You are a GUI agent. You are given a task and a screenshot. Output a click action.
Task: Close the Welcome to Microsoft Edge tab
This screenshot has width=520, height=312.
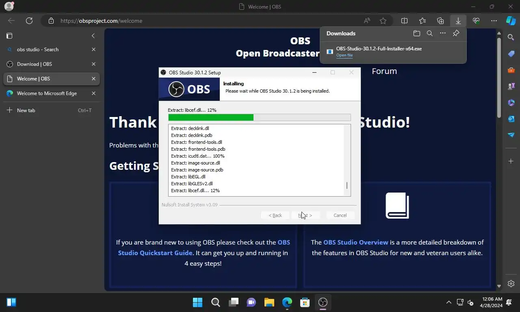pyautogui.click(x=93, y=93)
